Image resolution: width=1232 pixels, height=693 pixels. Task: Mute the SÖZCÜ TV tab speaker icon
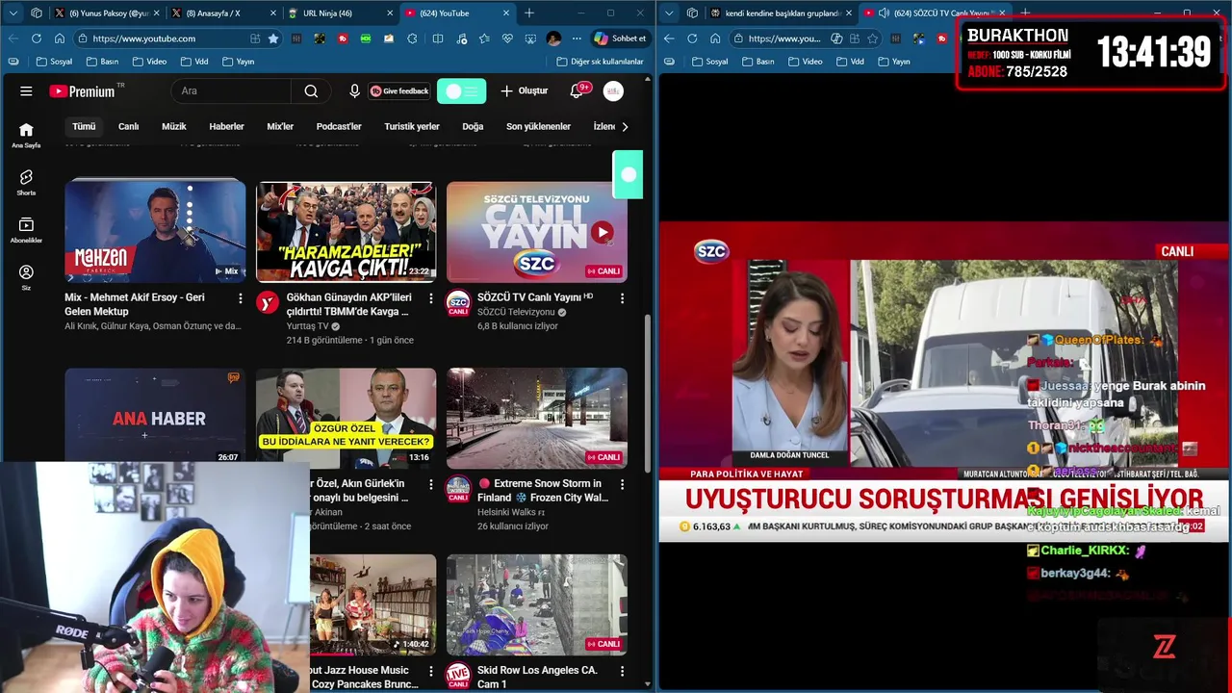(x=884, y=13)
